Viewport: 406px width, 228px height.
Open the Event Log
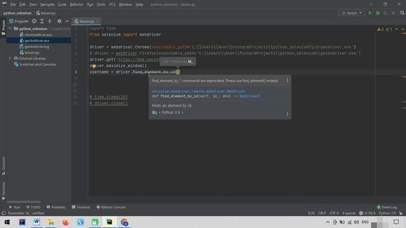pos(386,207)
